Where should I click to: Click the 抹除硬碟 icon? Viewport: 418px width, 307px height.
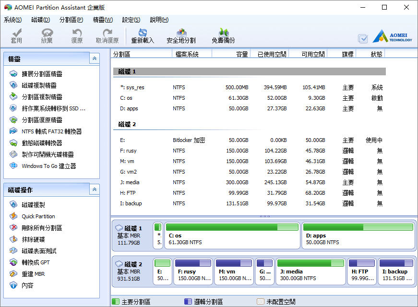(13, 239)
